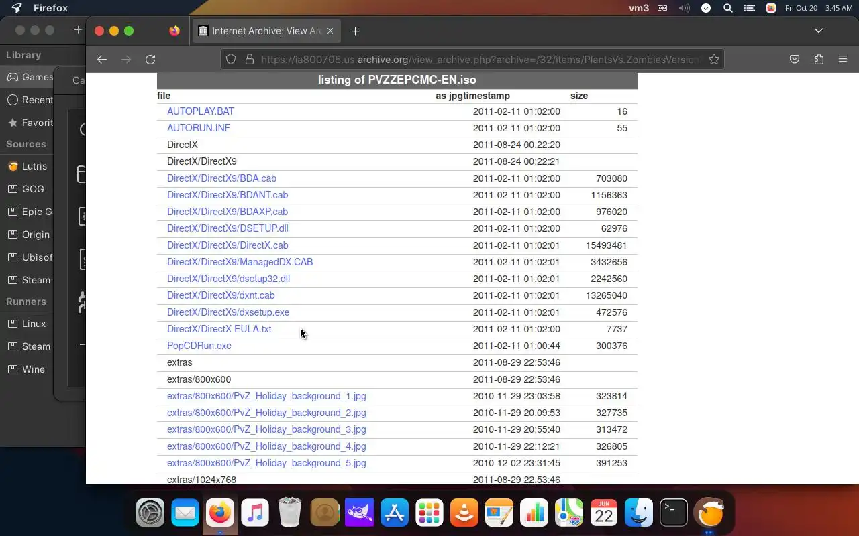Open PvZ_Holiday_background_5.jpg in 800x600
The image size is (859, 536).
point(266,463)
